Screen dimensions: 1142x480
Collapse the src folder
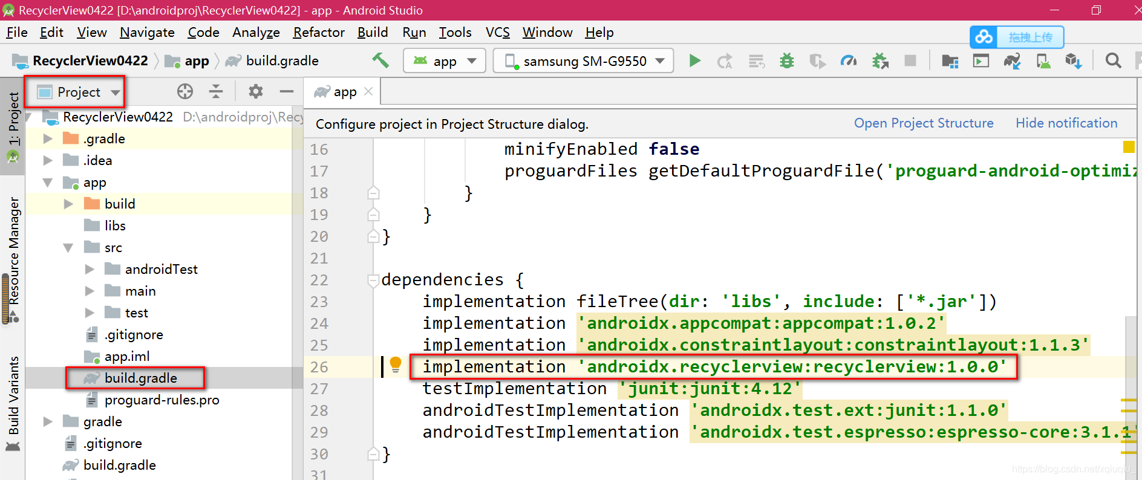68,247
